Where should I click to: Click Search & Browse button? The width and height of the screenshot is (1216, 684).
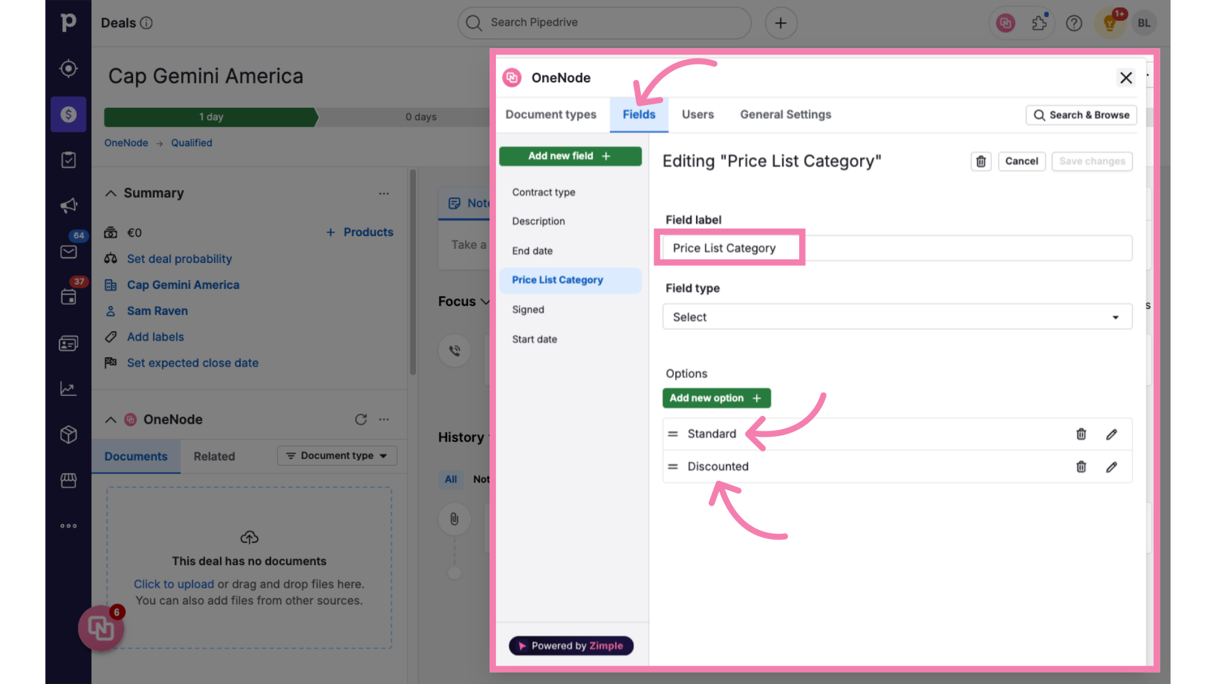[x=1081, y=115]
